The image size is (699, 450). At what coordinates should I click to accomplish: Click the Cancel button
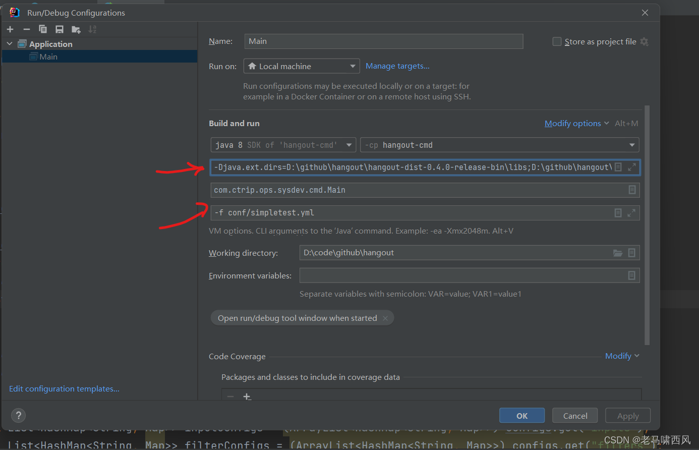(575, 416)
